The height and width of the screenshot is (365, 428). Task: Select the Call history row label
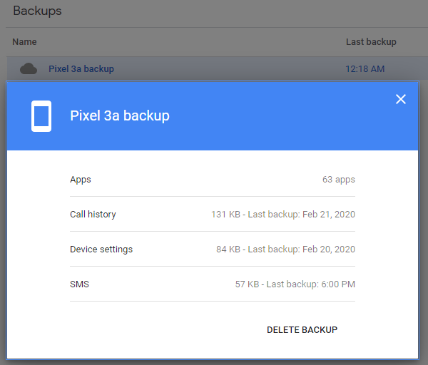[93, 215]
